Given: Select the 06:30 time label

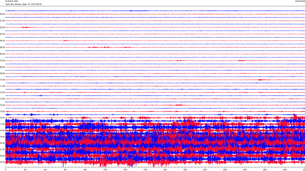Looking at the screenshot, I should click(2, 54).
